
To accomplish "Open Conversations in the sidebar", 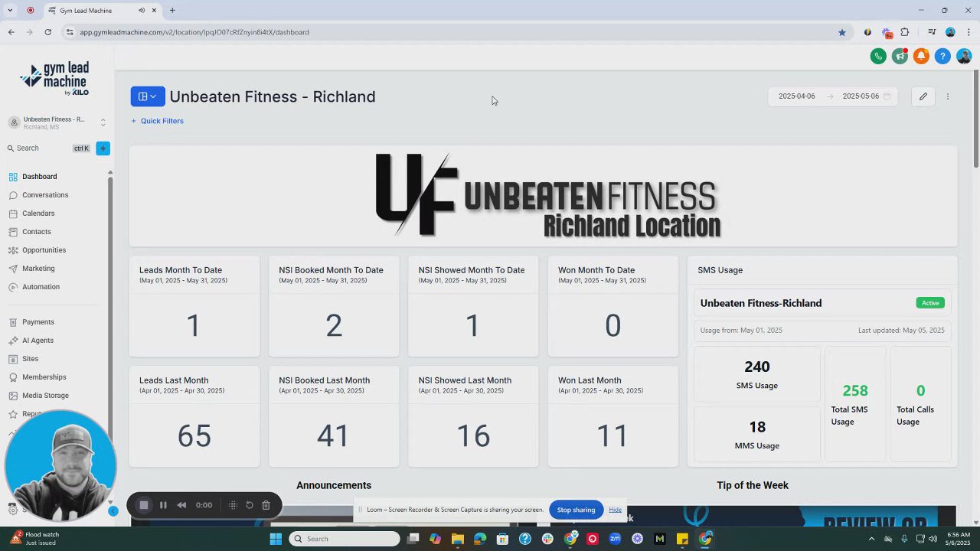I will 45,195.
